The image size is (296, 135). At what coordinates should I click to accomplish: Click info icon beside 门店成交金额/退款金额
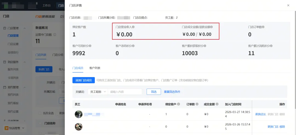click(211, 27)
